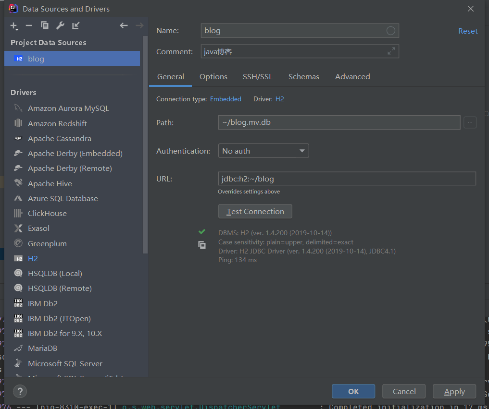This screenshot has height=409, width=489.
Task: Click the Test Connection button
Action: pos(255,211)
